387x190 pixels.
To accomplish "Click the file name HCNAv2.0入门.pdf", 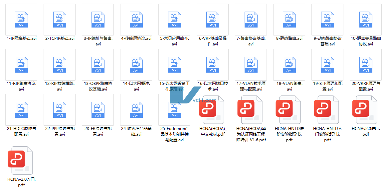I will 22,182.
